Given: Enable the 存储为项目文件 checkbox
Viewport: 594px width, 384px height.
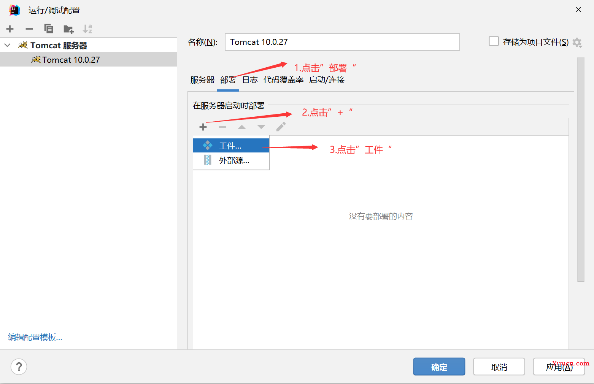Looking at the screenshot, I should (494, 41).
